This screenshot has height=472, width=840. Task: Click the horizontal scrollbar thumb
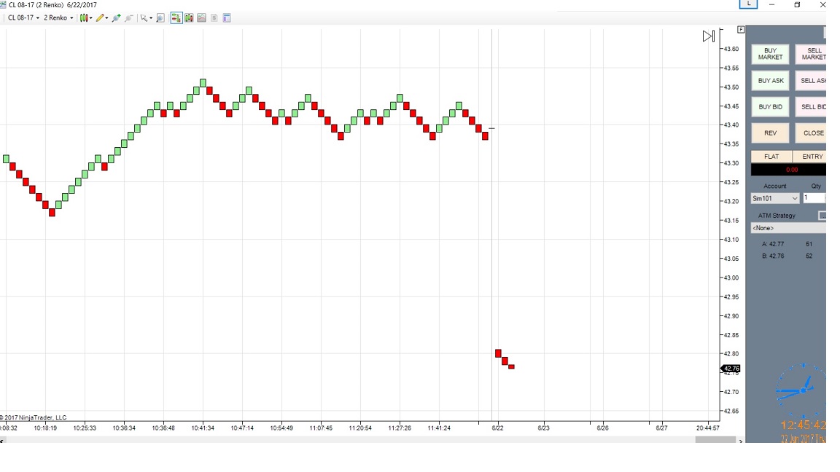pyautogui.click(x=715, y=440)
